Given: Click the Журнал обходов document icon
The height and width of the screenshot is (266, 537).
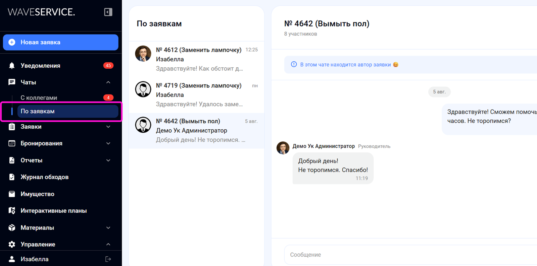Looking at the screenshot, I should [x=12, y=177].
